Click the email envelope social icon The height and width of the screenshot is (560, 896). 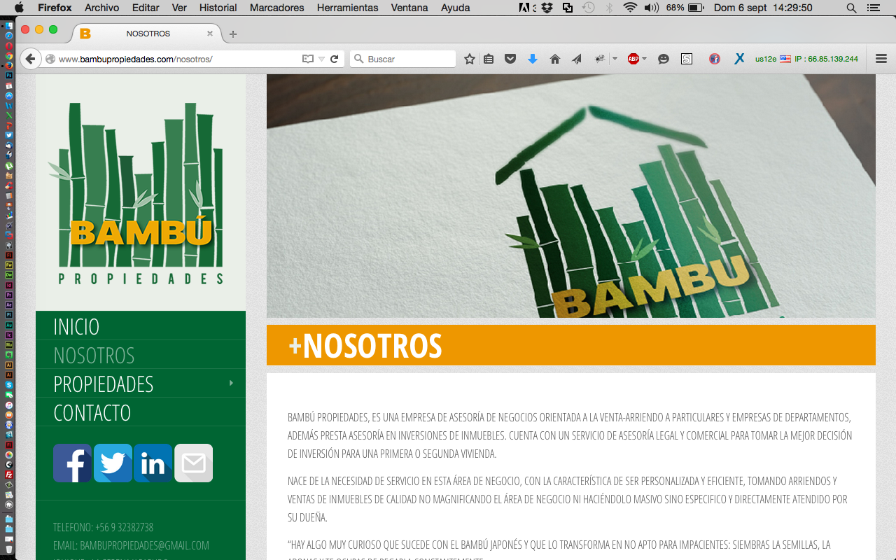193,463
